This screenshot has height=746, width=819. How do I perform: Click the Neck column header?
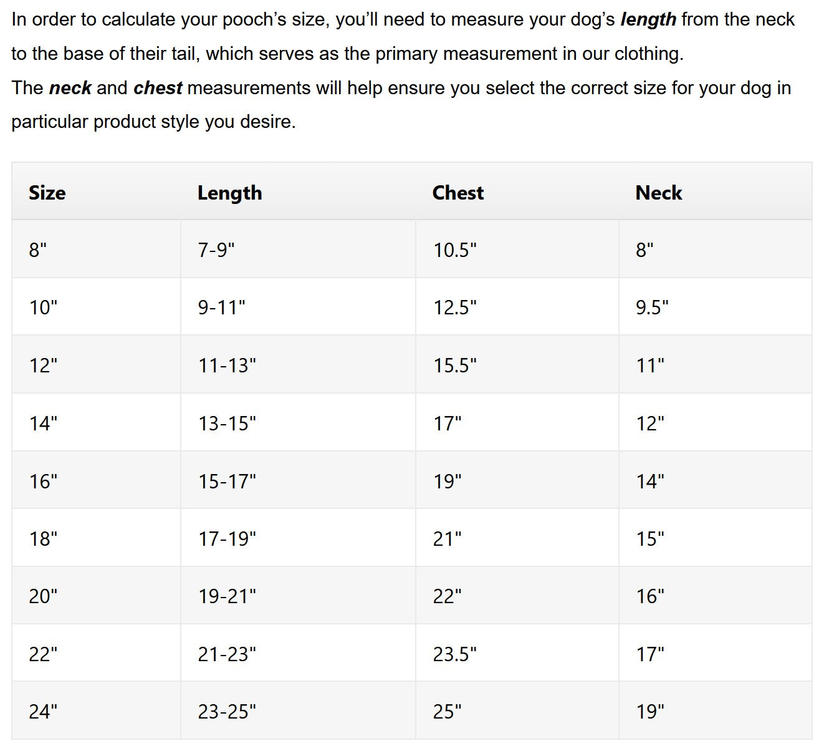[x=658, y=193]
